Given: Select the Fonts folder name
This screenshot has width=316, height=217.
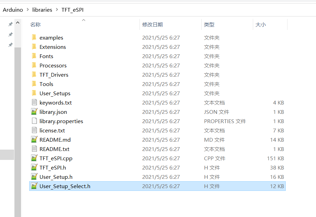Looking at the screenshot, I should (x=46, y=56).
